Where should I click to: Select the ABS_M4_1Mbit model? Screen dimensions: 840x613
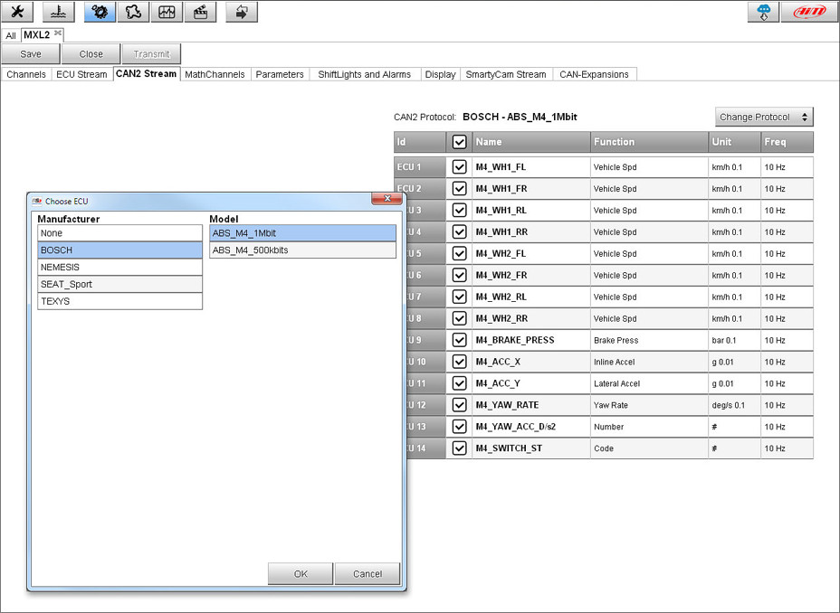(x=302, y=233)
